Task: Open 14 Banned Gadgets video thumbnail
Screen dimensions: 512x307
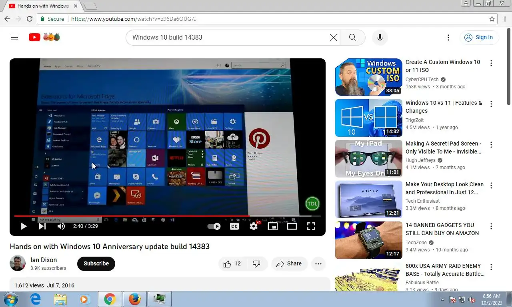Action: [x=369, y=240]
